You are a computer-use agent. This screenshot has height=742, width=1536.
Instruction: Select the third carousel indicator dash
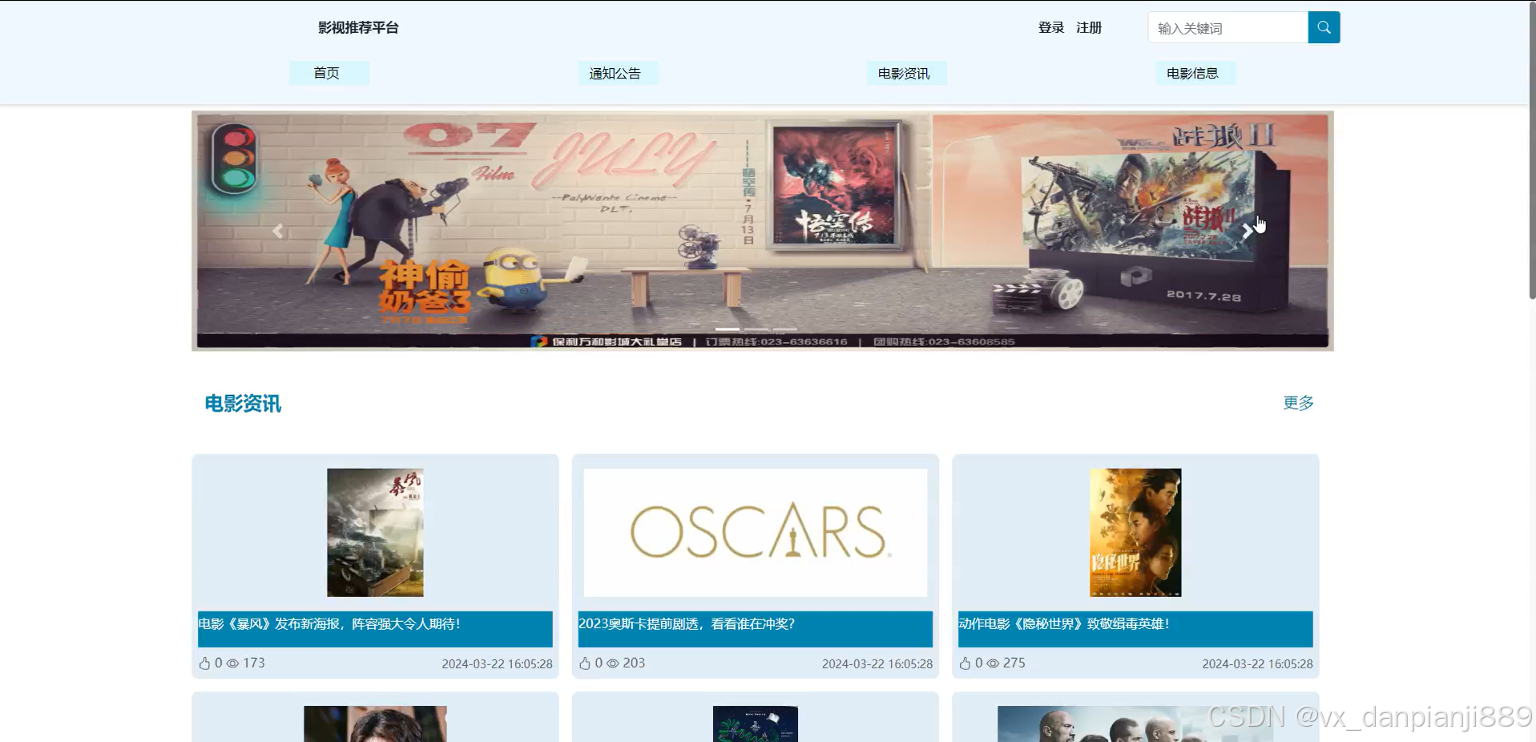(785, 329)
